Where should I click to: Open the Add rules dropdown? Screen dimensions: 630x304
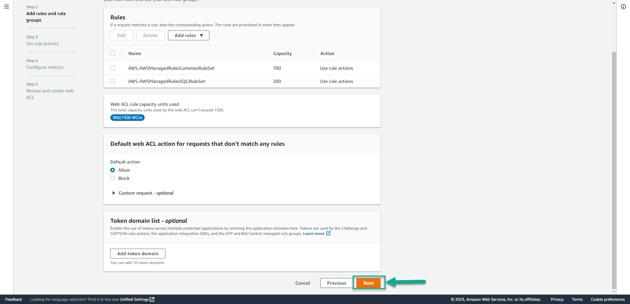tap(188, 35)
